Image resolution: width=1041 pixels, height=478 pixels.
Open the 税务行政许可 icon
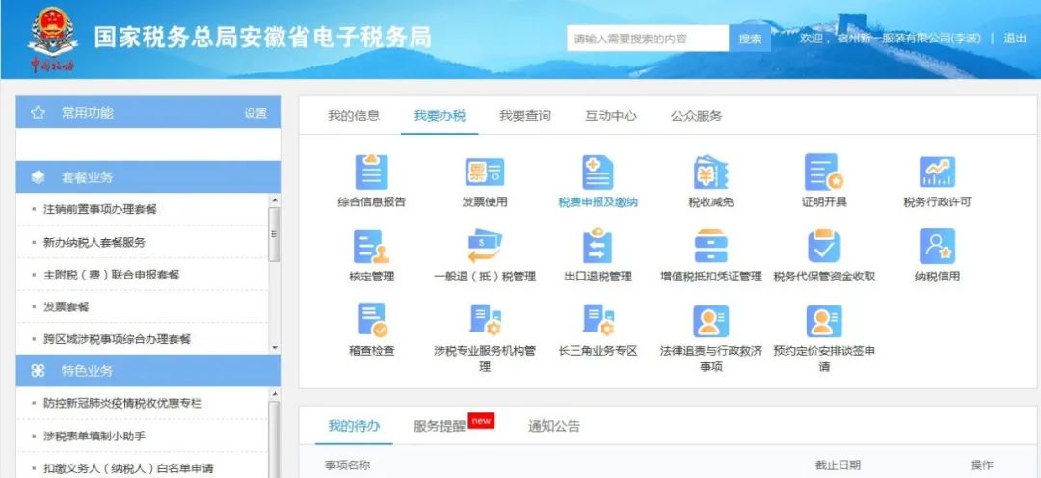937,173
